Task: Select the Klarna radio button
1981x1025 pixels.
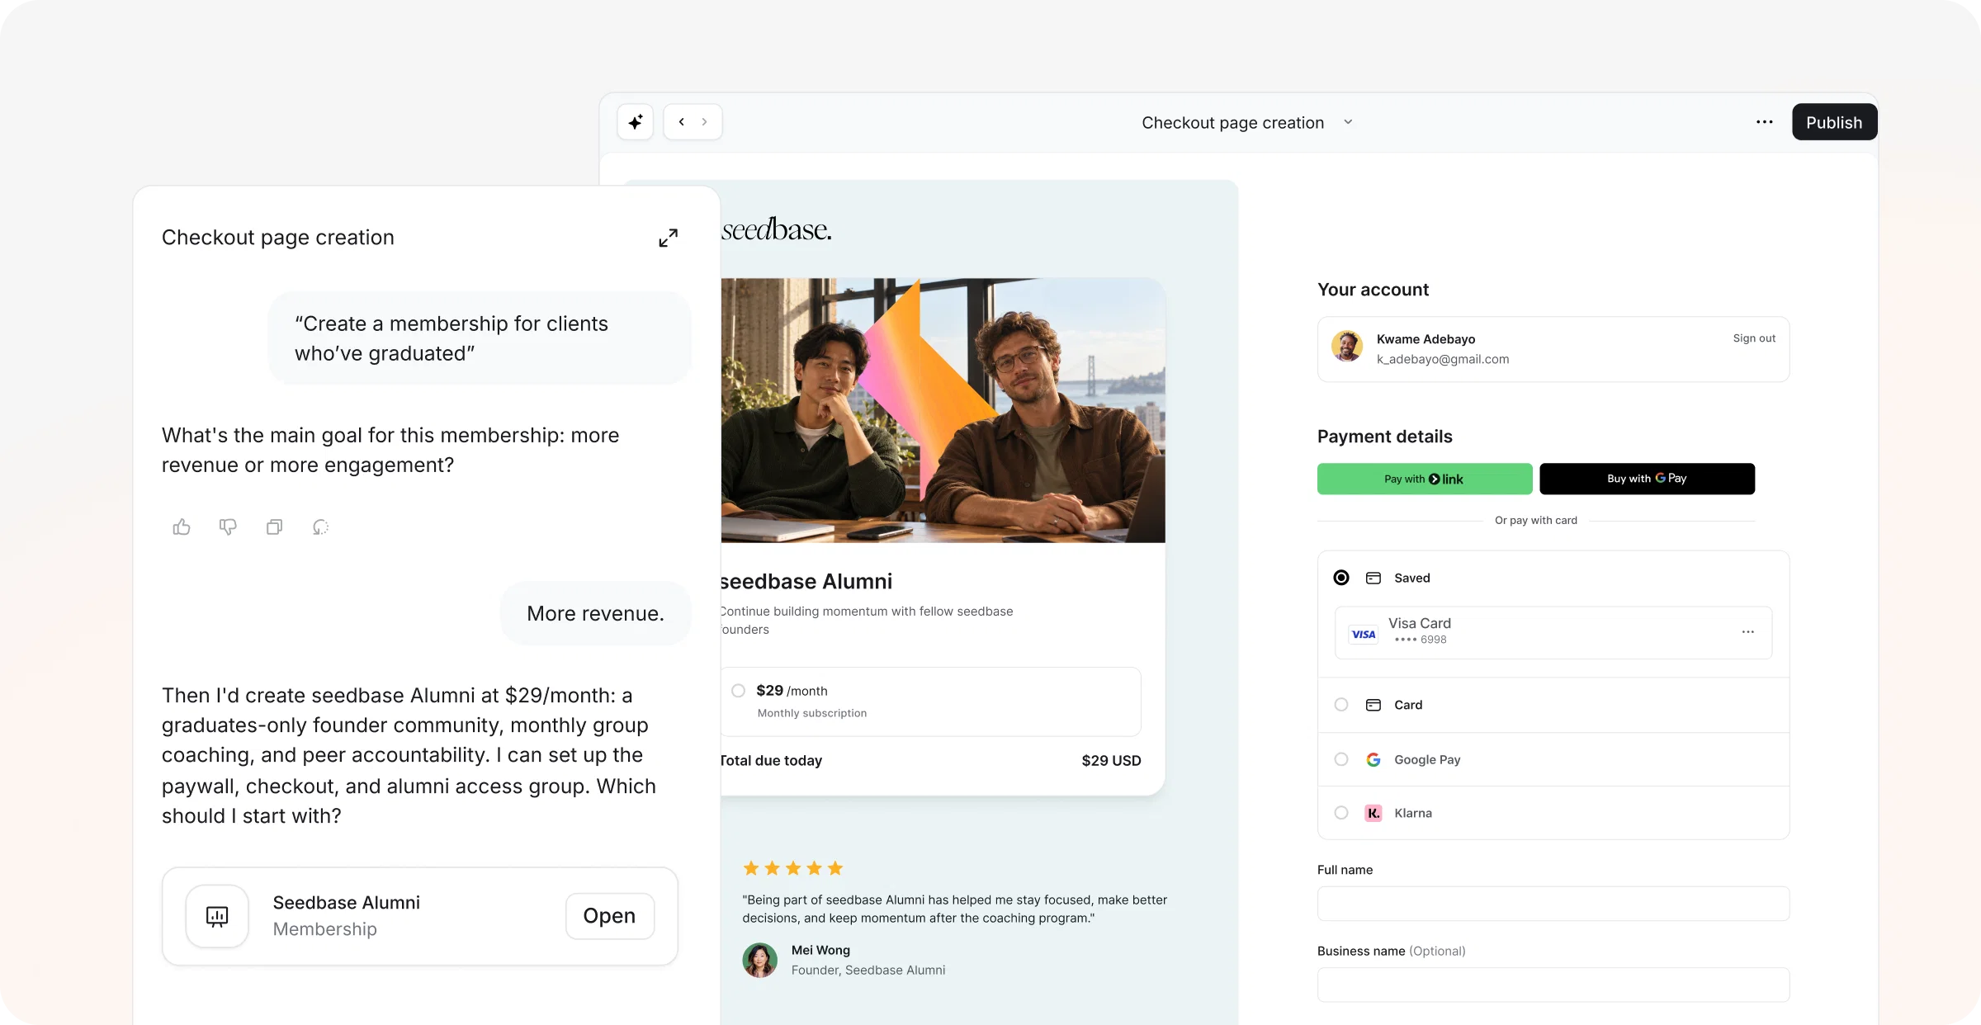Action: (1341, 813)
